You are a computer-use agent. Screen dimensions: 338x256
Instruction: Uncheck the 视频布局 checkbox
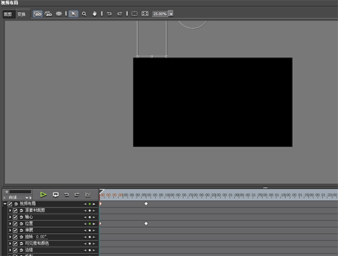(10, 203)
